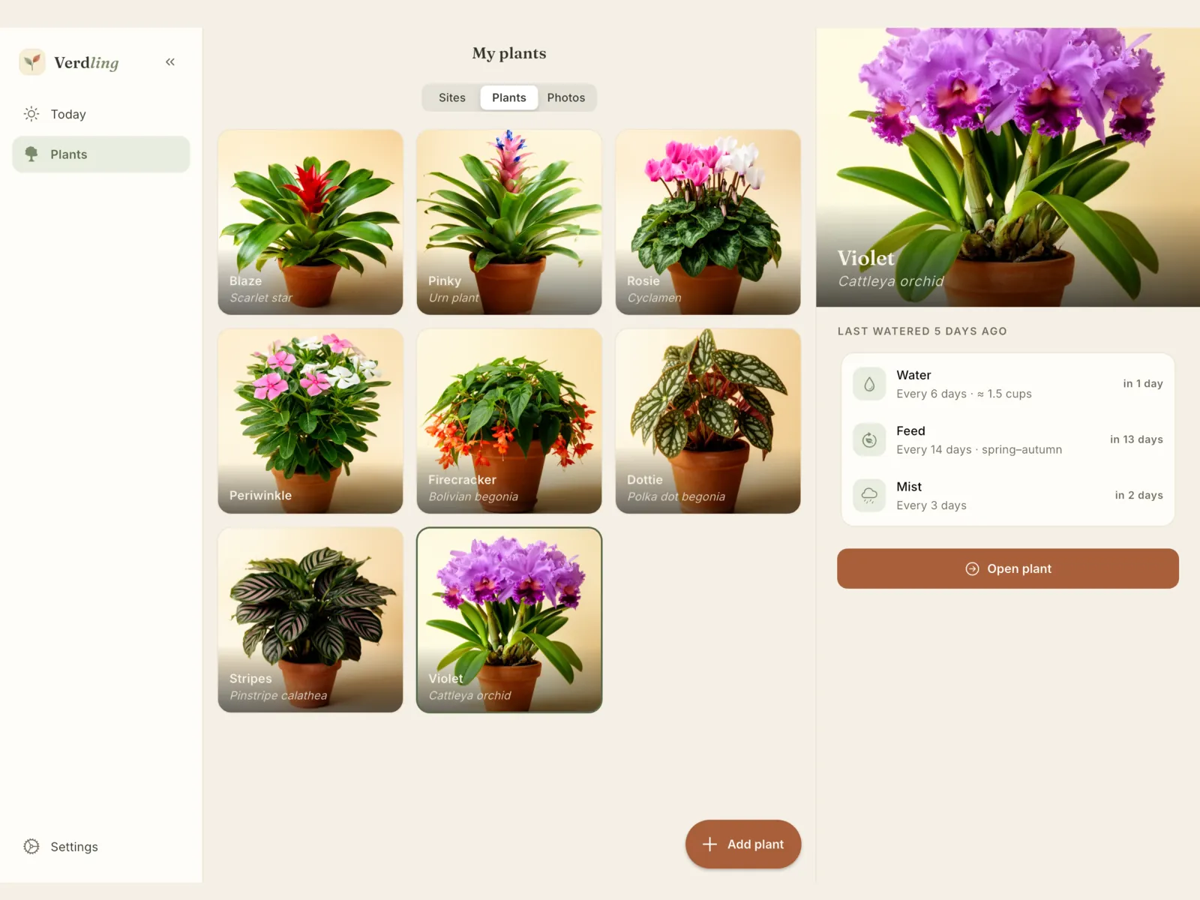This screenshot has height=900, width=1200.
Task: Click the arrow circle icon in Open plant
Action: [x=972, y=568]
